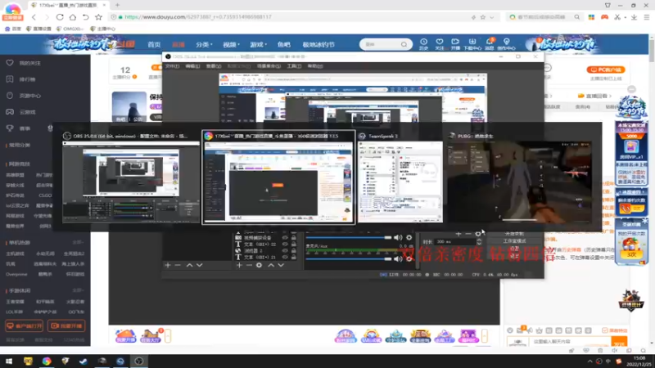Add a scene with OBS scenes plus icon
This screenshot has height=368, width=655.
point(168,265)
